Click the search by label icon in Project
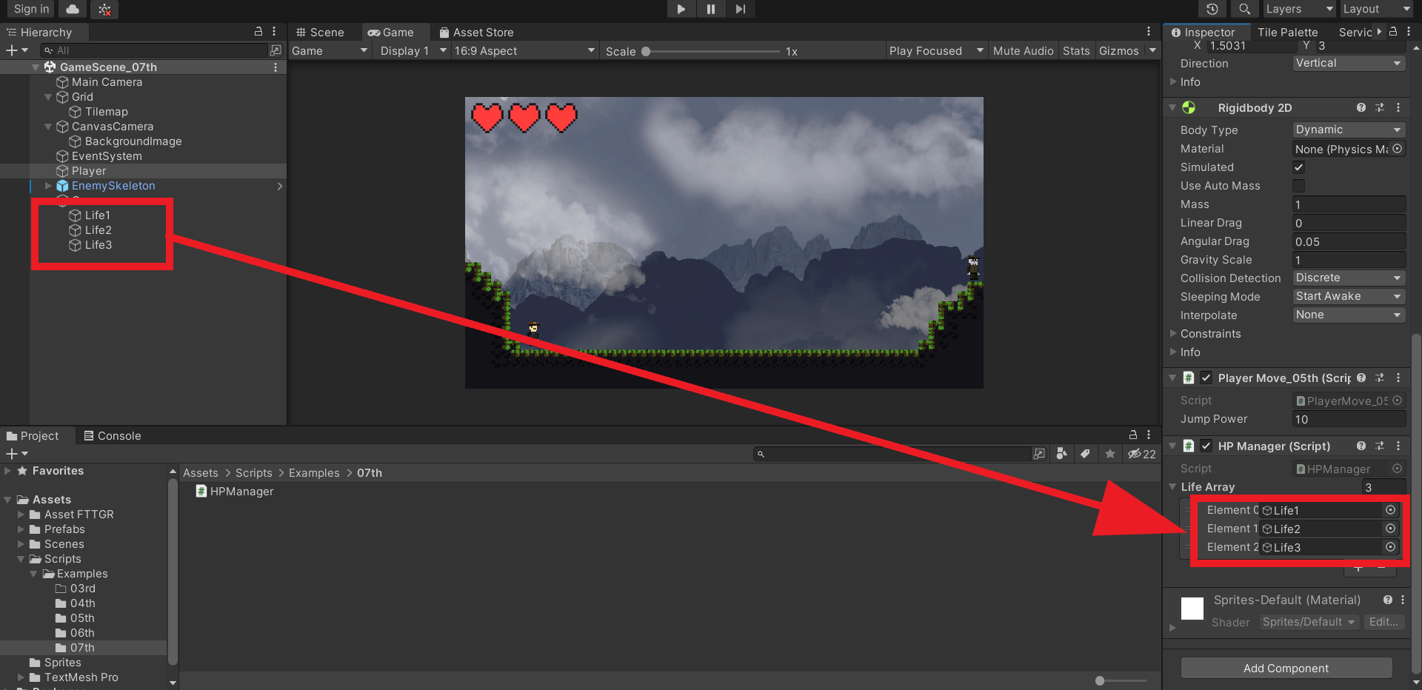Viewport: 1422px width, 690px height. click(1085, 453)
